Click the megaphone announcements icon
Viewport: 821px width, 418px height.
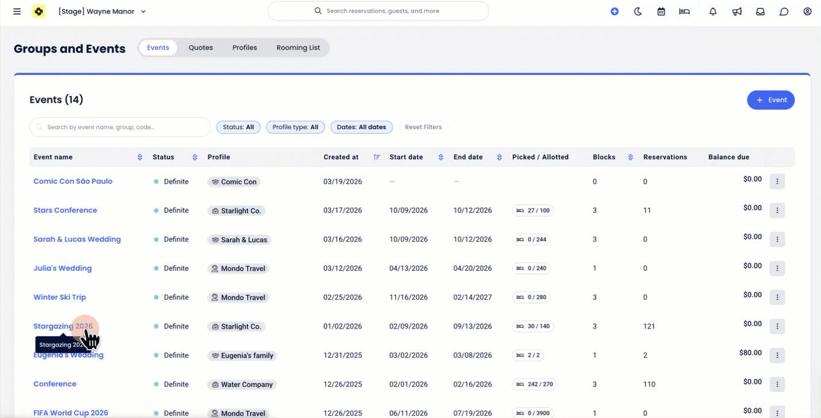pos(736,11)
